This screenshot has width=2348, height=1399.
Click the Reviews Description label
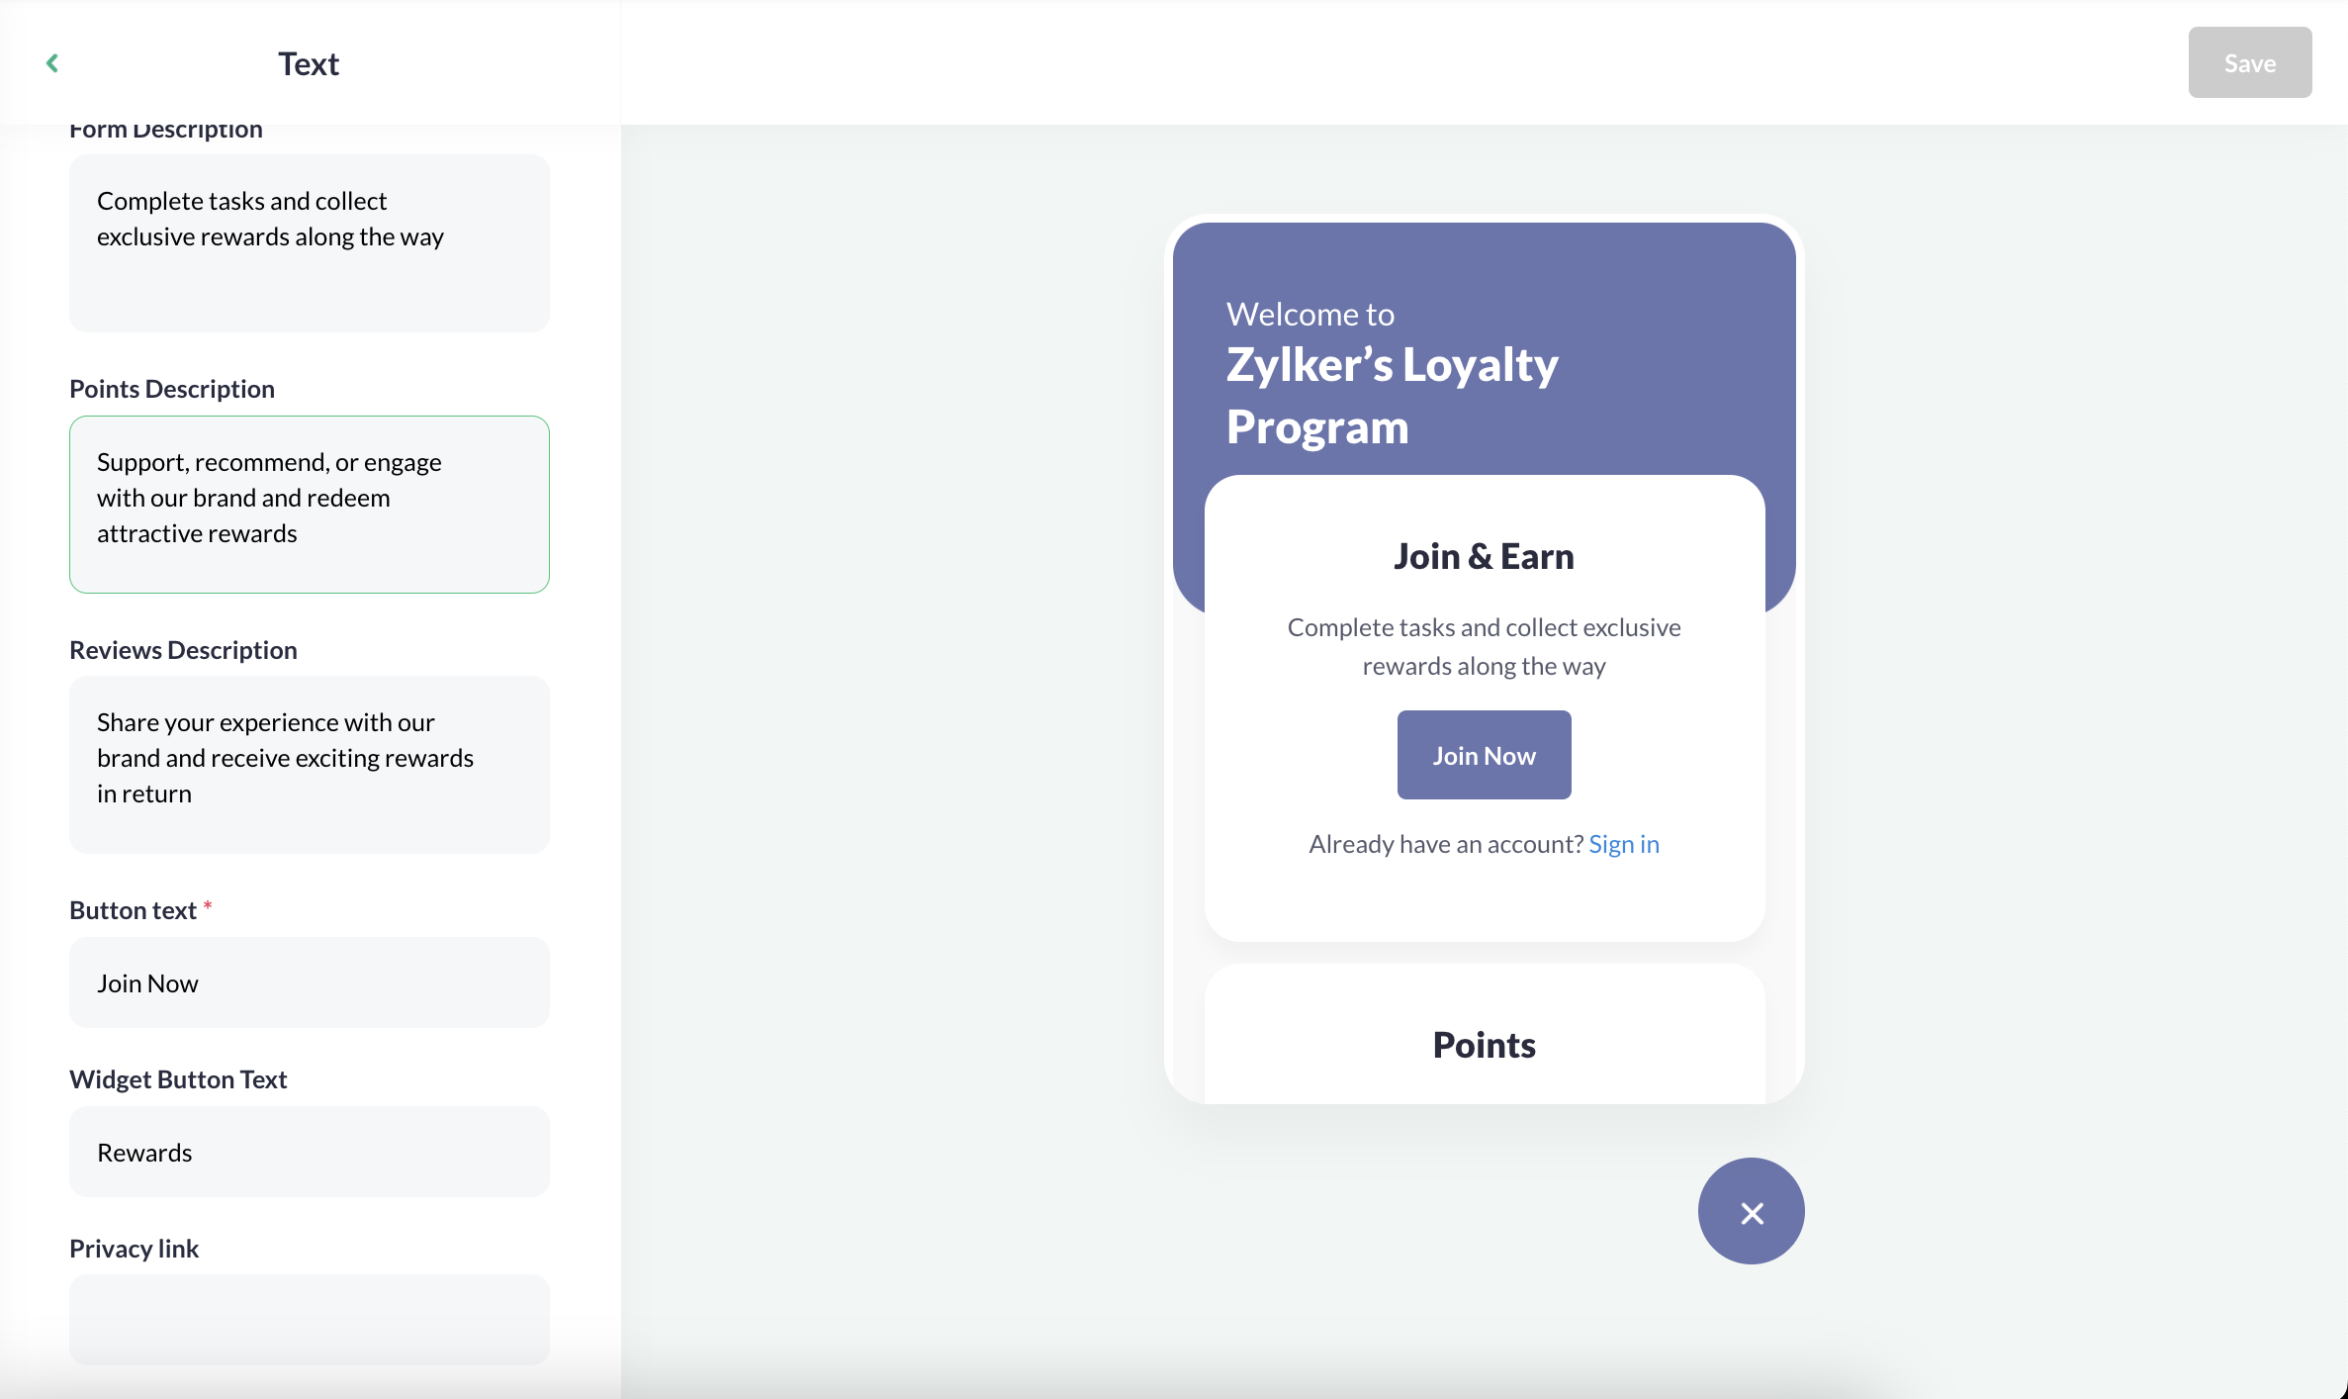183,650
